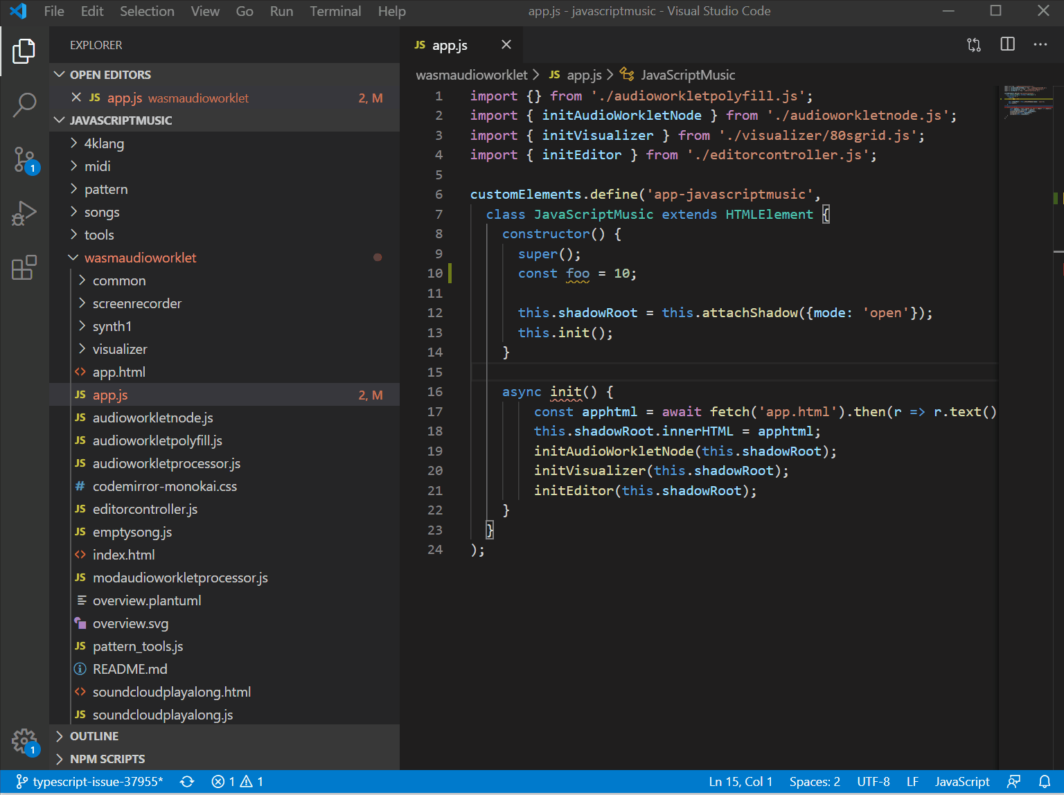The image size is (1064, 795).
Task: Expand the midi folder
Action: 224,166
